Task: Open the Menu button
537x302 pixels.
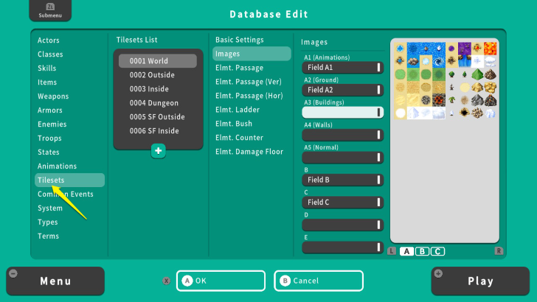Action: click(x=55, y=281)
